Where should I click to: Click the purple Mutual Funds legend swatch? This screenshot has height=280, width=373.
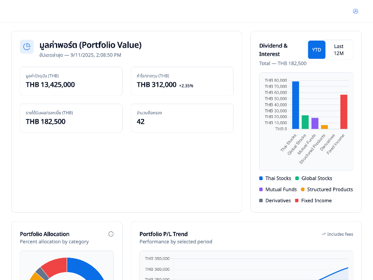[261, 189]
